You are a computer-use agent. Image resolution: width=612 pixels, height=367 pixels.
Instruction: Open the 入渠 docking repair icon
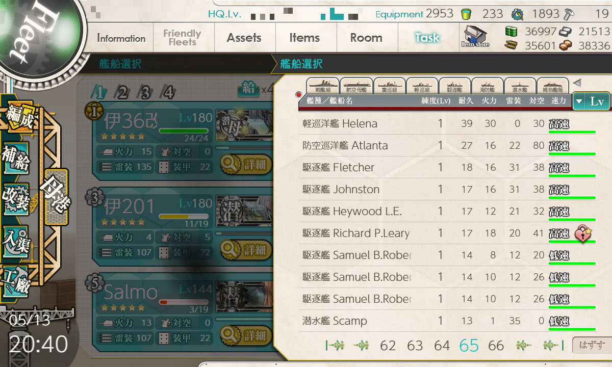coord(16,241)
